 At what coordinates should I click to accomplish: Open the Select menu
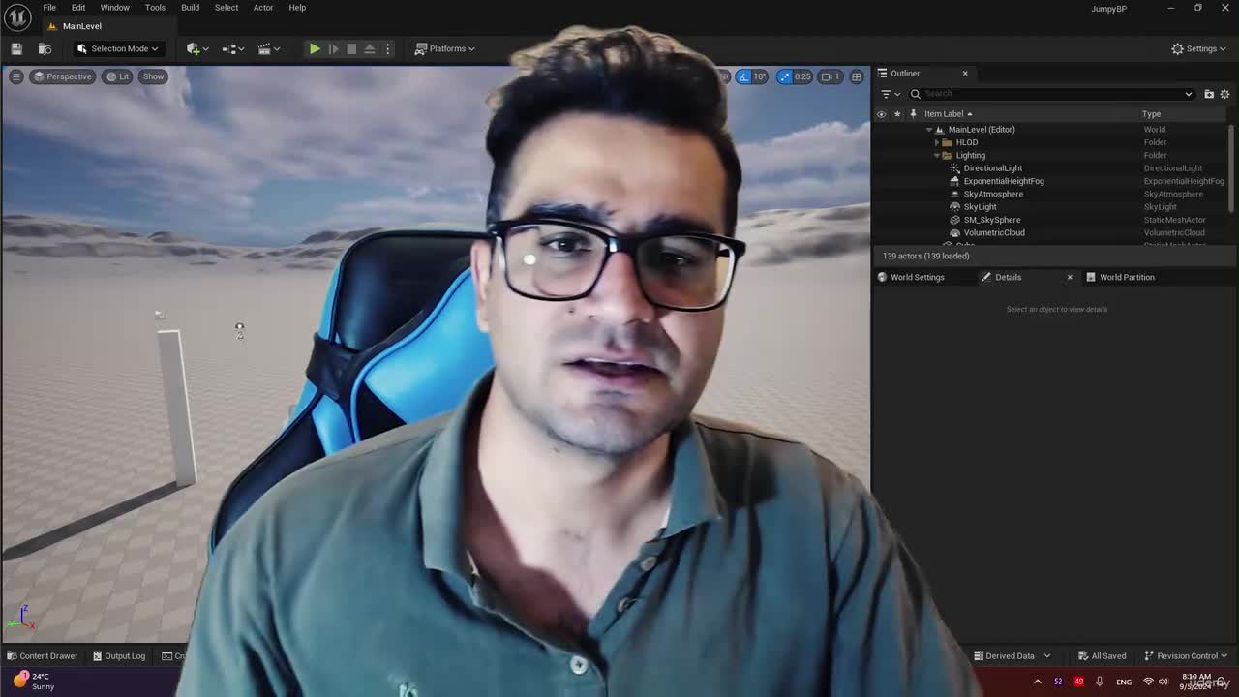coord(227,8)
